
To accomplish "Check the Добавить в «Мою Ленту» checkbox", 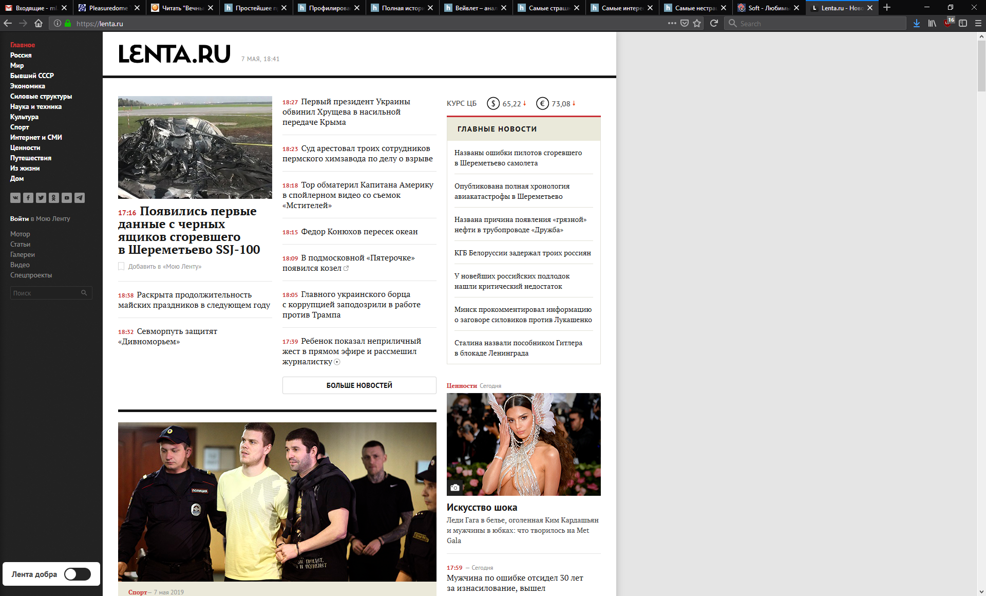I will (122, 266).
